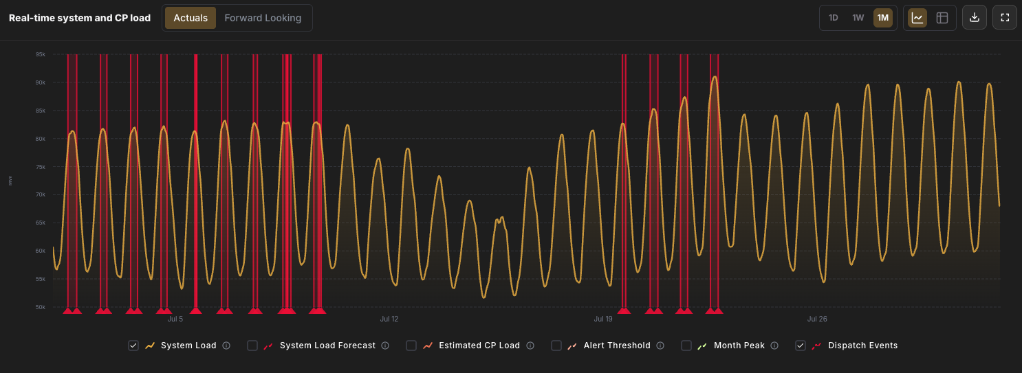
Task: Select the Actuals tab
Action: click(191, 18)
